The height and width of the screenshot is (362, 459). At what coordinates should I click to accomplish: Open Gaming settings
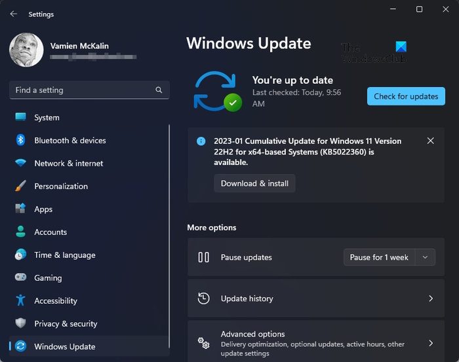[x=89, y=278]
